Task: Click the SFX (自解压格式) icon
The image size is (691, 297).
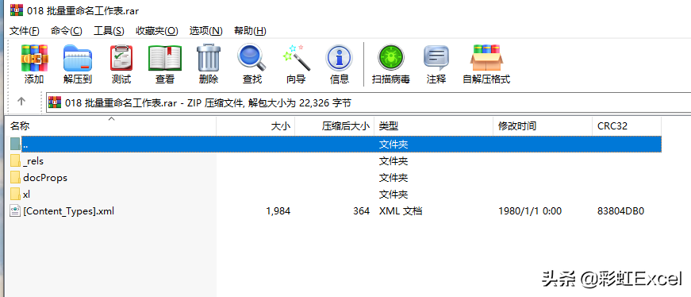Action: (486, 58)
